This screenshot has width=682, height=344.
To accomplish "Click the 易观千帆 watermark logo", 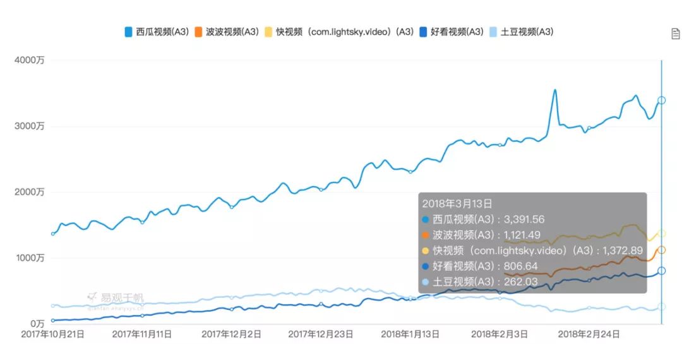I will 116,297.
